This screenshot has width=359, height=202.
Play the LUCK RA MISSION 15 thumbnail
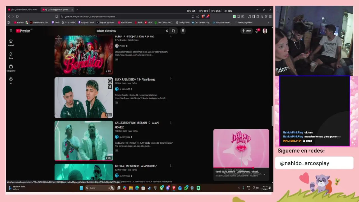(x=84, y=97)
